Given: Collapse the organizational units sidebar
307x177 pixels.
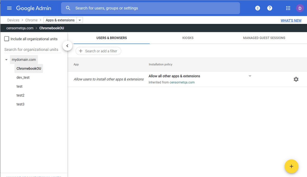Looking at the screenshot, I should pos(67,46).
